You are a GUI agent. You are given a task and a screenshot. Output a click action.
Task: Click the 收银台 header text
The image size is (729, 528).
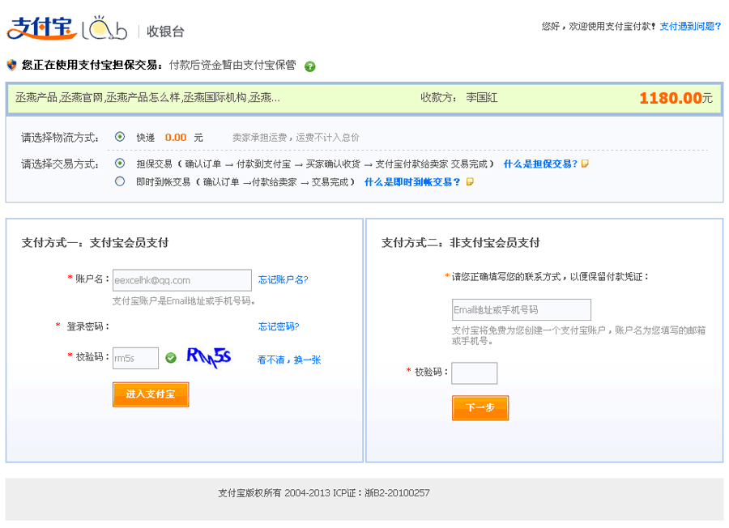pyautogui.click(x=165, y=31)
